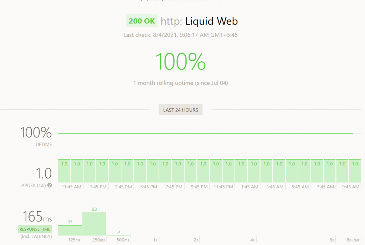This screenshot has width=365, height=245.
Task: Click the 250ms histogram axis label
Action: (x=98, y=240)
